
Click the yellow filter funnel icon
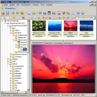[x=64, y=18]
